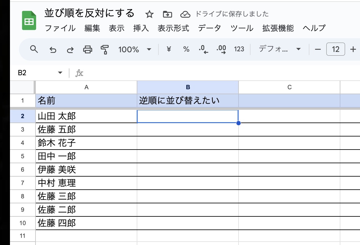The height and width of the screenshot is (245, 360).
Task: Apply percent number format
Action: [186, 49]
